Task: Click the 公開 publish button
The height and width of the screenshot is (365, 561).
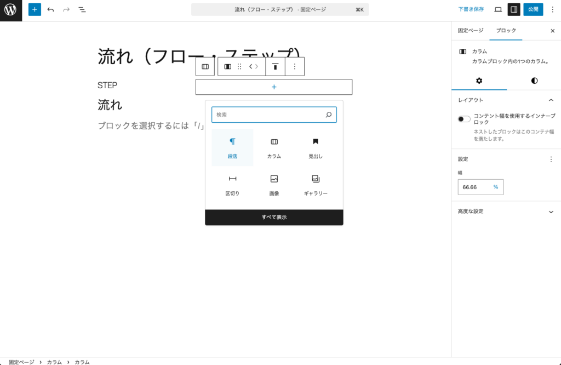Action: click(532, 9)
